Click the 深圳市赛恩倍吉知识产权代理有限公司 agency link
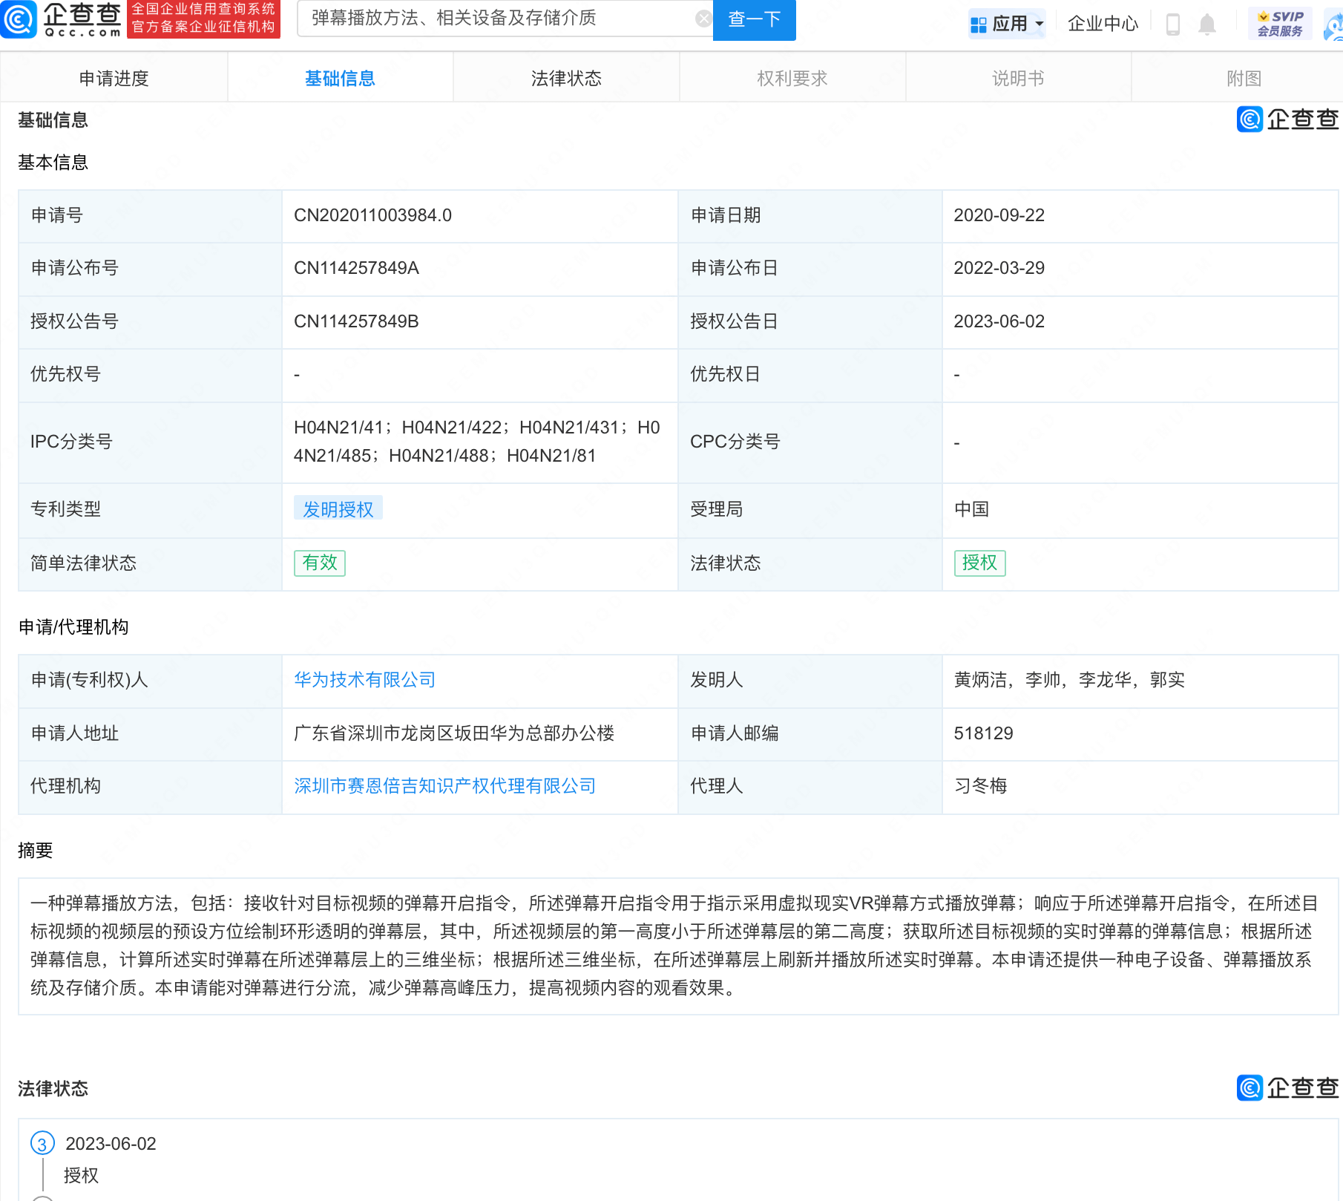The width and height of the screenshot is (1343, 1201). click(x=444, y=786)
